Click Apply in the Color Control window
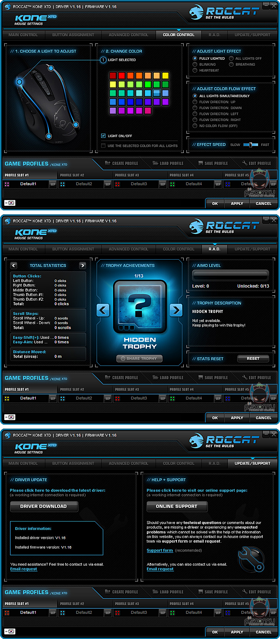The height and width of the screenshot is (639, 280). pyautogui.click(x=237, y=204)
